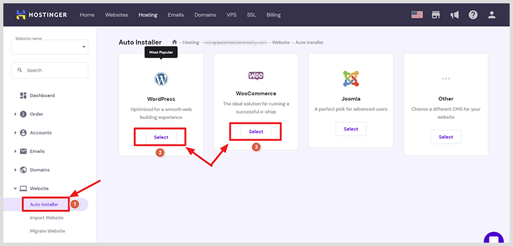Click the WordPress logo icon
The width and height of the screenshot is (513, 246).
161,78
